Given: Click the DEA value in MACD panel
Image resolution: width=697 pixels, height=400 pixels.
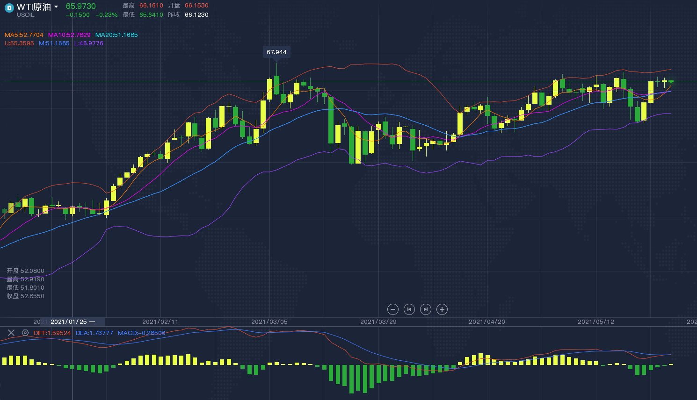Looking at the screenshot, I should pyautogui.click(x=94, y=333).
